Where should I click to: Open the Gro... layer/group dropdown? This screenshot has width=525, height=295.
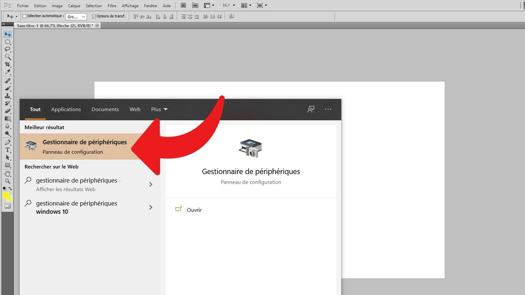click(77, 16)
